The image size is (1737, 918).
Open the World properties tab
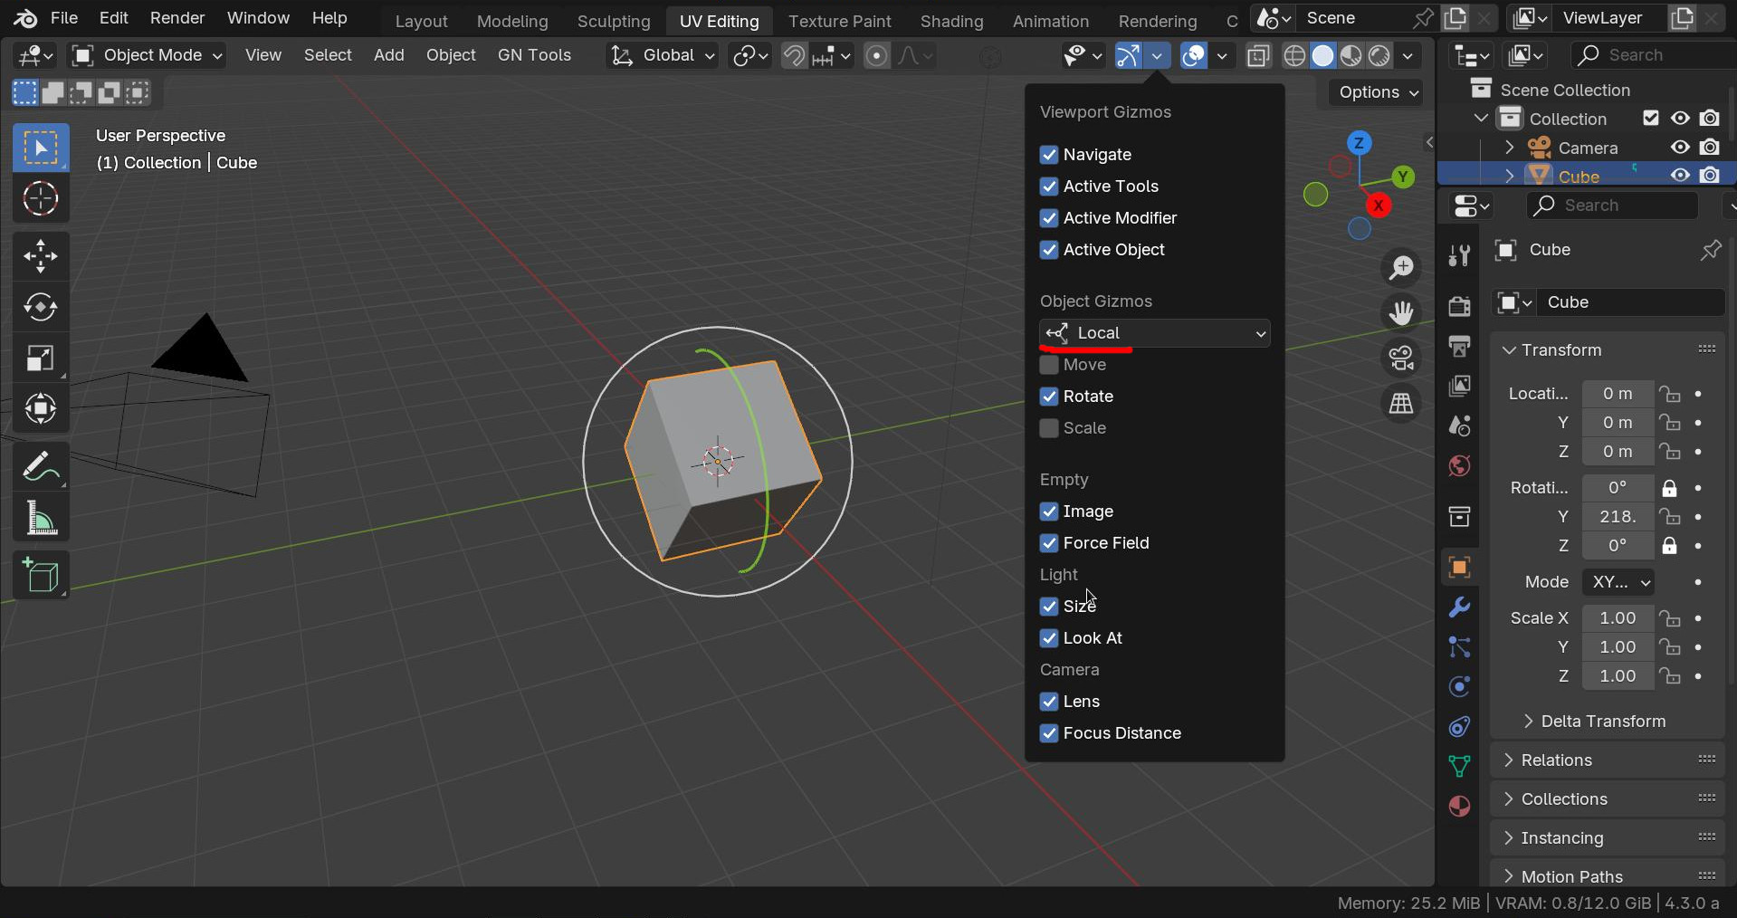pyautogui.click(x=1459, y=466)
